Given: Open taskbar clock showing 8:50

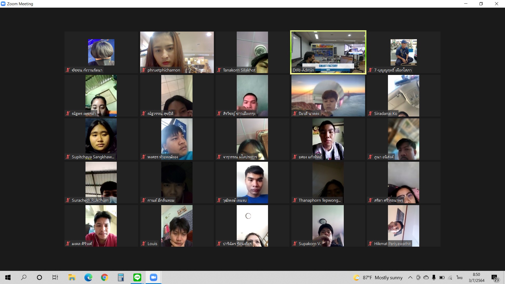Looking at the screenshot, I should tap(476, 277).
